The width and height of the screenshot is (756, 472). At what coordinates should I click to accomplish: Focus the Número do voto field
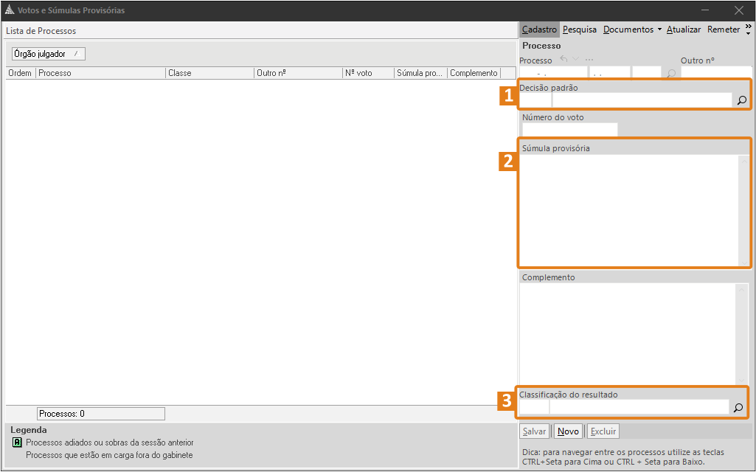coord(569,129)
